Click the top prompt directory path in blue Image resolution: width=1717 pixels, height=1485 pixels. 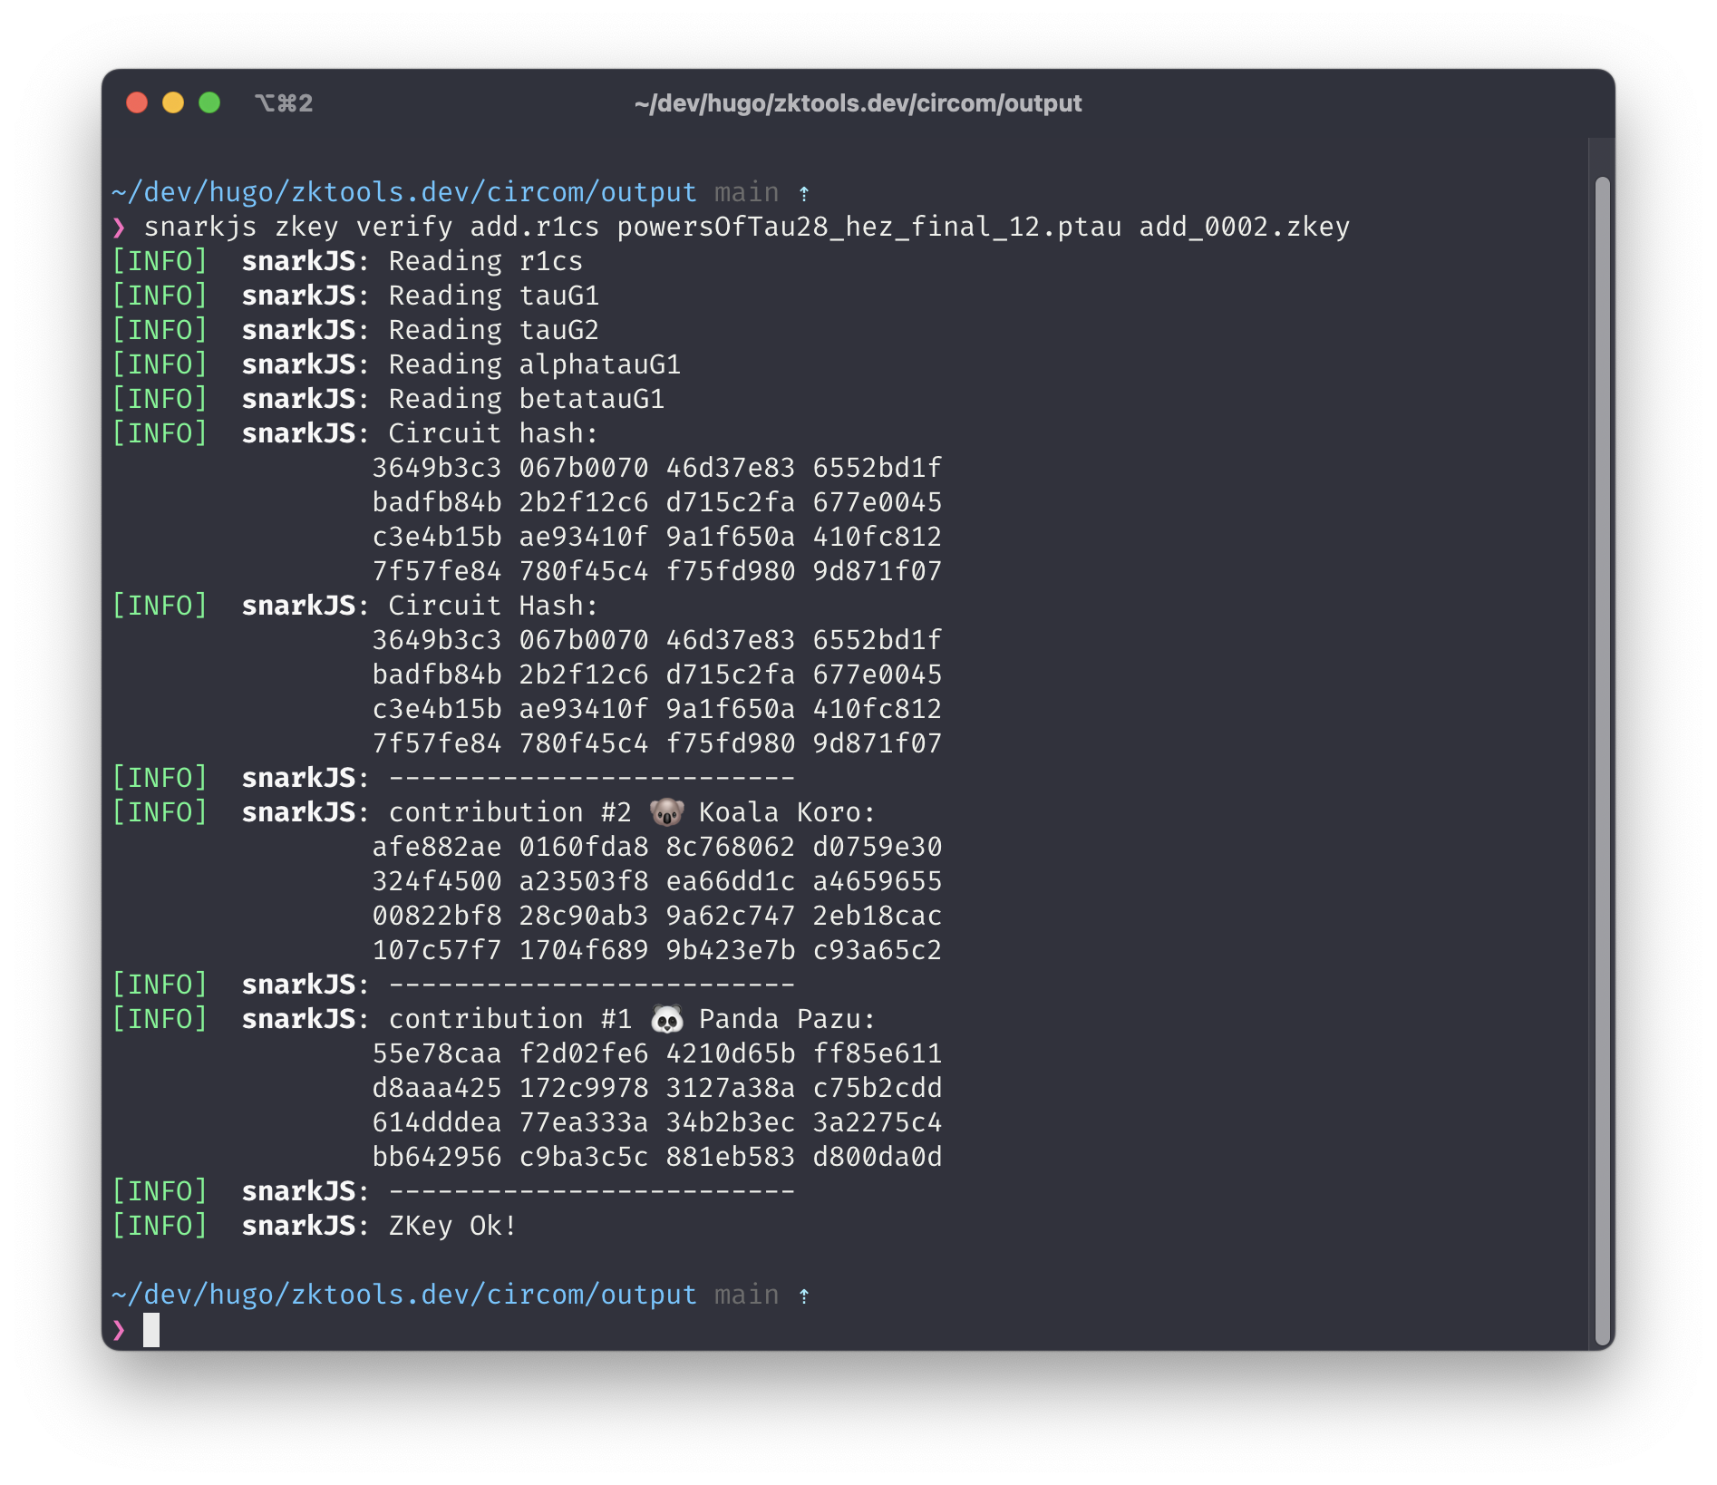(x=404, y=192)
